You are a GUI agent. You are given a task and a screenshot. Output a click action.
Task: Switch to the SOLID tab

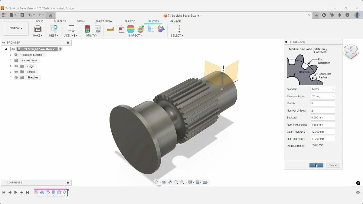pyautogui.click(x=39, y=21)
